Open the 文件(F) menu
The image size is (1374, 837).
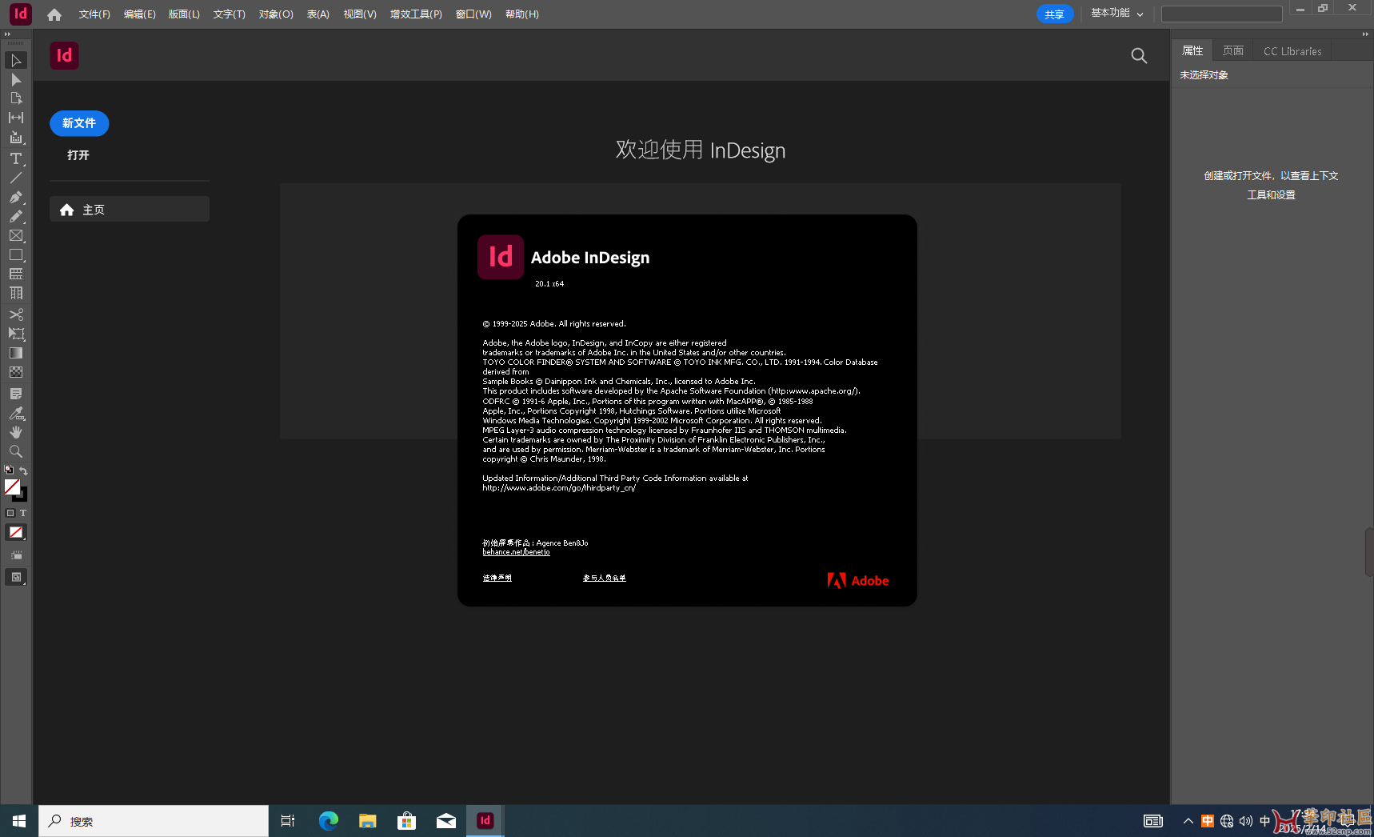(94, 14)
